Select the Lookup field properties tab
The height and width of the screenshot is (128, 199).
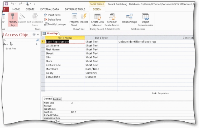pos(57,99)
